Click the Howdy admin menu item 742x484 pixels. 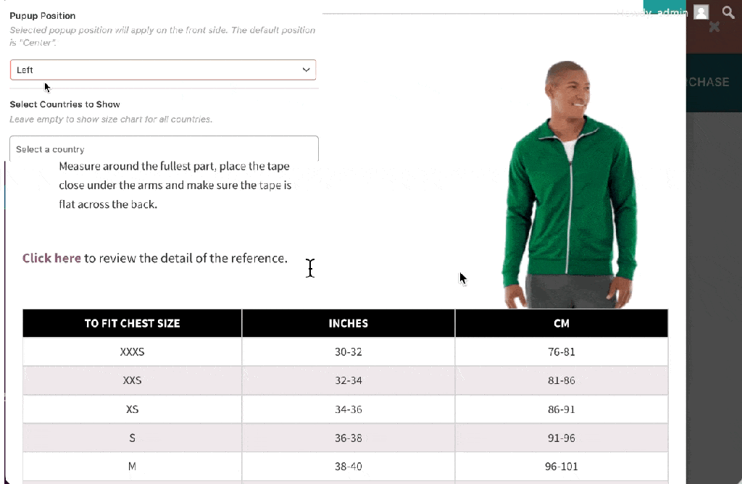pos(652,12)
